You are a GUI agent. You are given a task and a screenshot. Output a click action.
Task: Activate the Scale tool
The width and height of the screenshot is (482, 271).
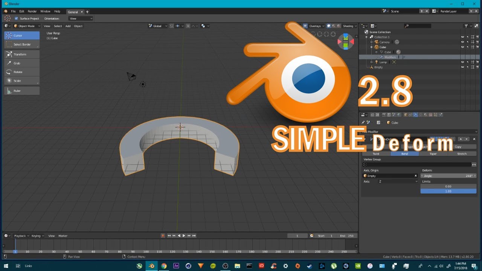click(22, 81)
